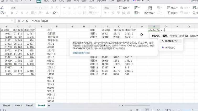Viewport: 198px width, 111px height.
Task: Choose AI 写公式 suggestion option
Action: tap(170, 48)
